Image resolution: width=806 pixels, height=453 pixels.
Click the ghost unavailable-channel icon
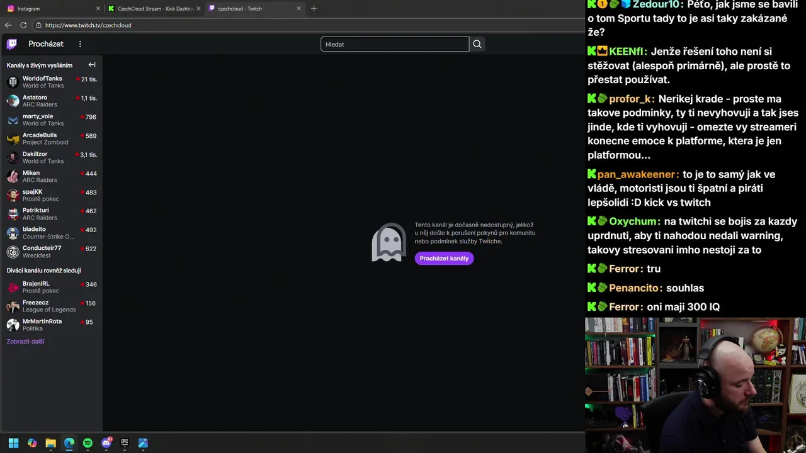click(x=389, y=242)
